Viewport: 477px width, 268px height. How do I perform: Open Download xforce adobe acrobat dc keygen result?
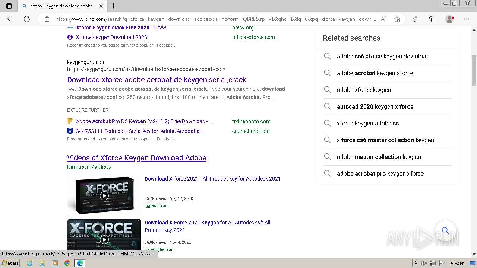tap(157, 80)
